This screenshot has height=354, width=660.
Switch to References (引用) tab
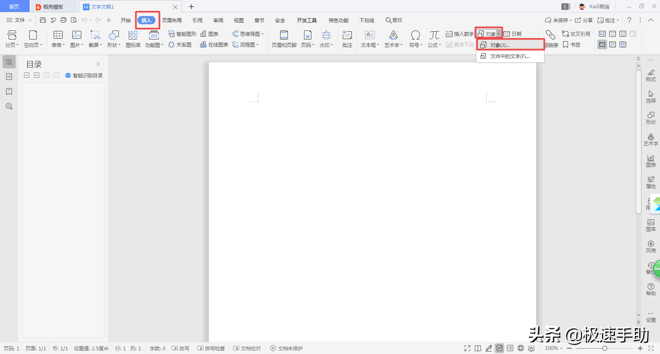click(x=198, y=20)
